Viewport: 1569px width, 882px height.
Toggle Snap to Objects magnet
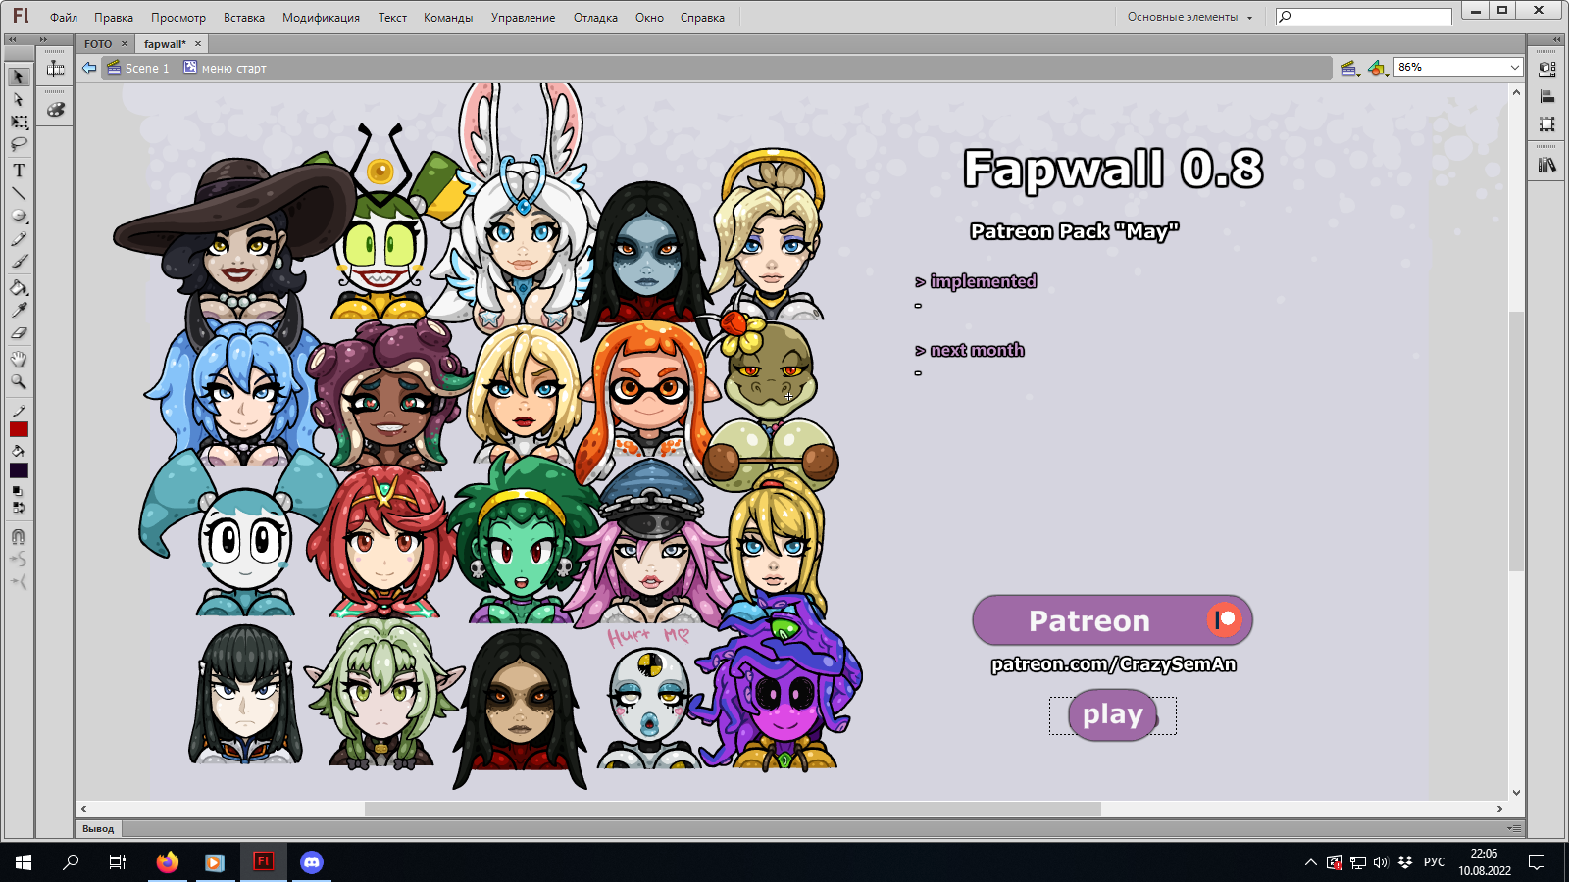(19, 537)
